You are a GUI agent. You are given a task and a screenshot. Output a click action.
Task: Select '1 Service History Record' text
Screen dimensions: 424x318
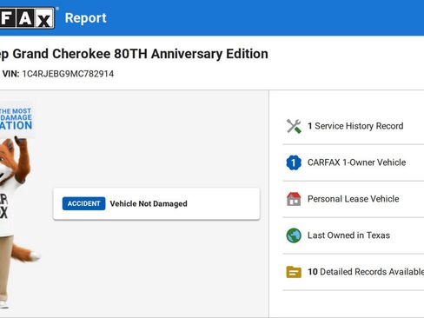(355, 126)
